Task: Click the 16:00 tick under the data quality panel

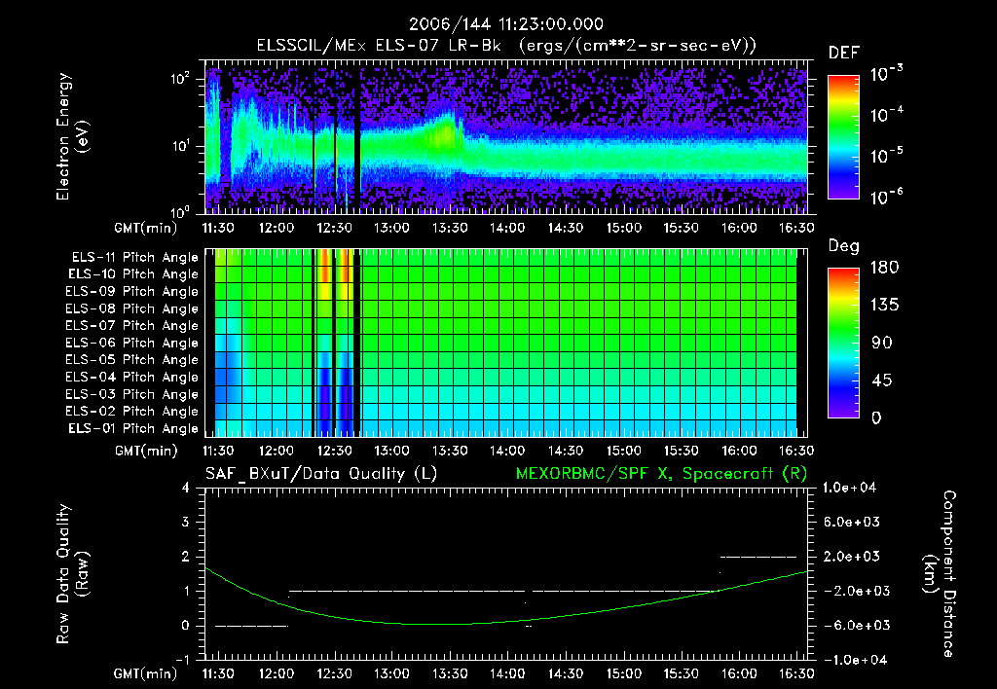Action: click(x=739, y=673)
